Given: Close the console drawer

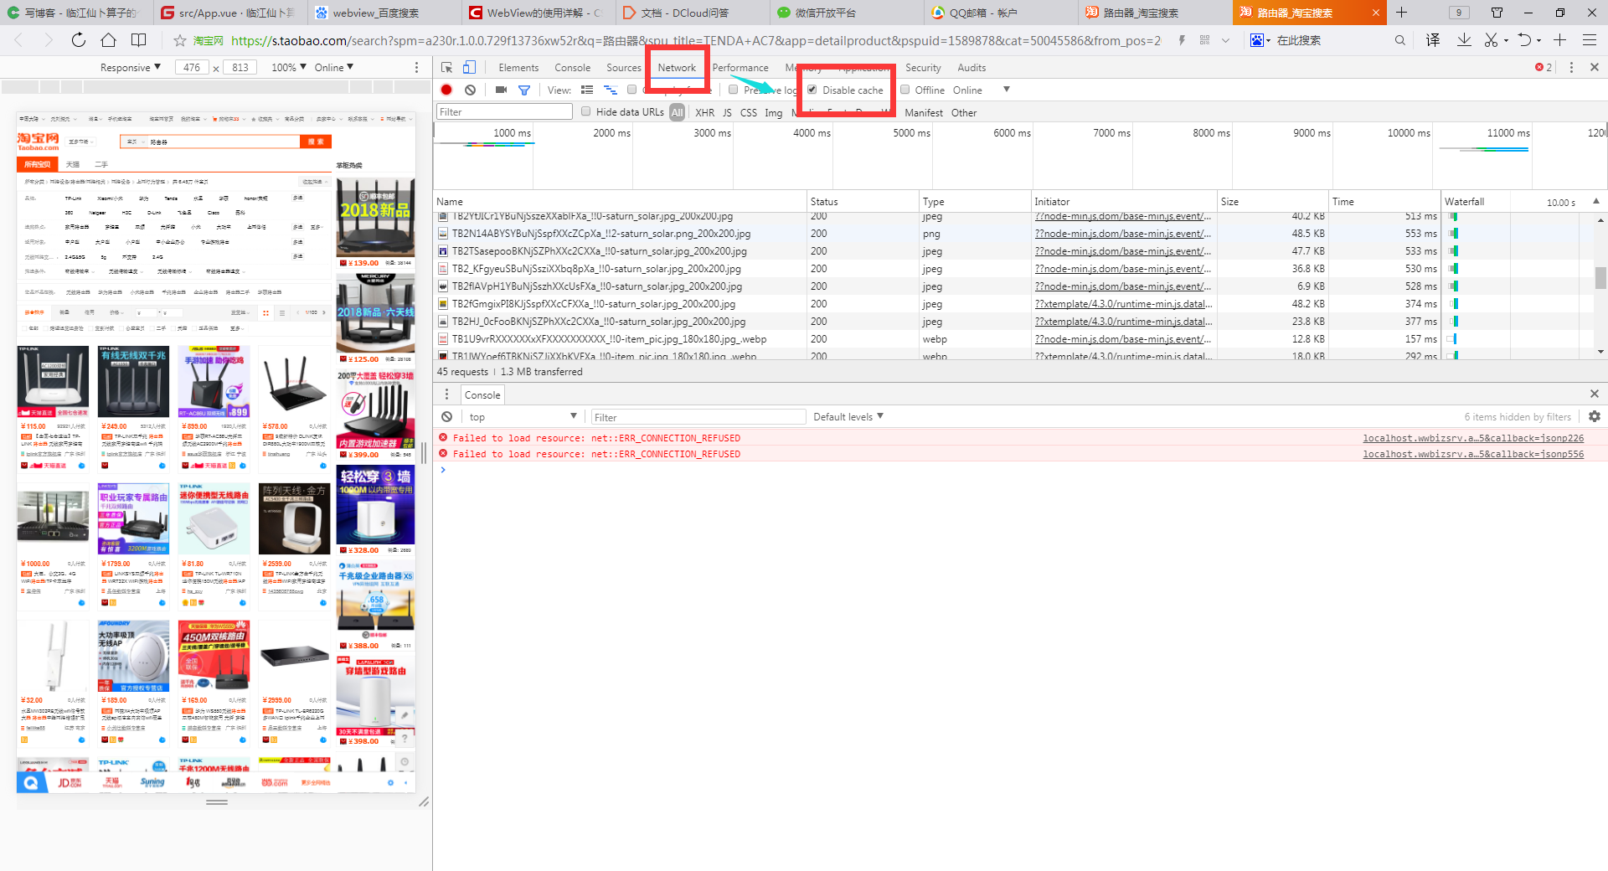Looking at the screenshot, I should (1594, 394).
